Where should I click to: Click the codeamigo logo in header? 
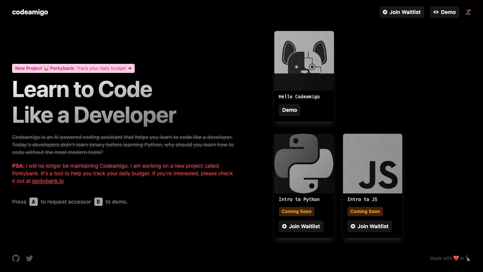pyautogui.click(x=30, y=12)
